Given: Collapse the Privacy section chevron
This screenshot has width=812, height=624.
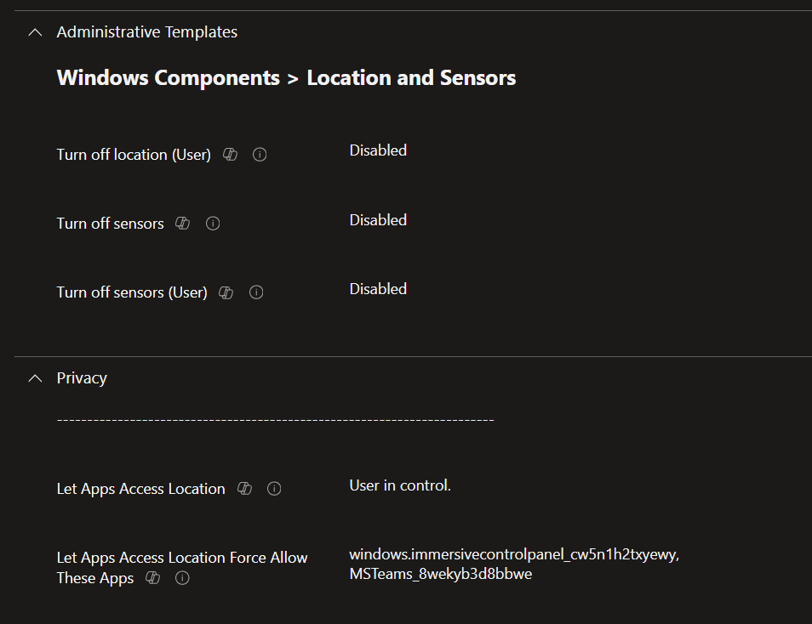Looking at the screenshot, I should coord(35,378).
